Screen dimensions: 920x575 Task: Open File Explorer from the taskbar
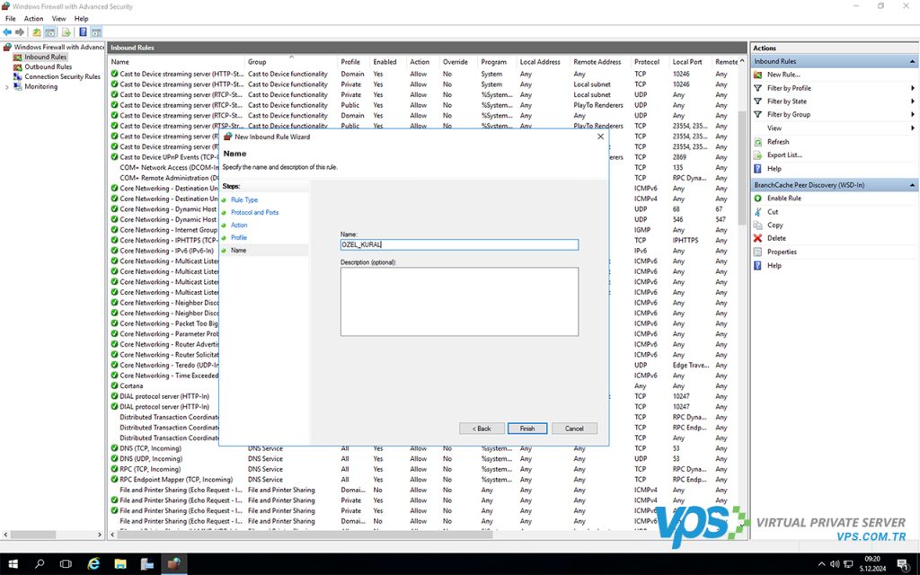tap(120, 564)
